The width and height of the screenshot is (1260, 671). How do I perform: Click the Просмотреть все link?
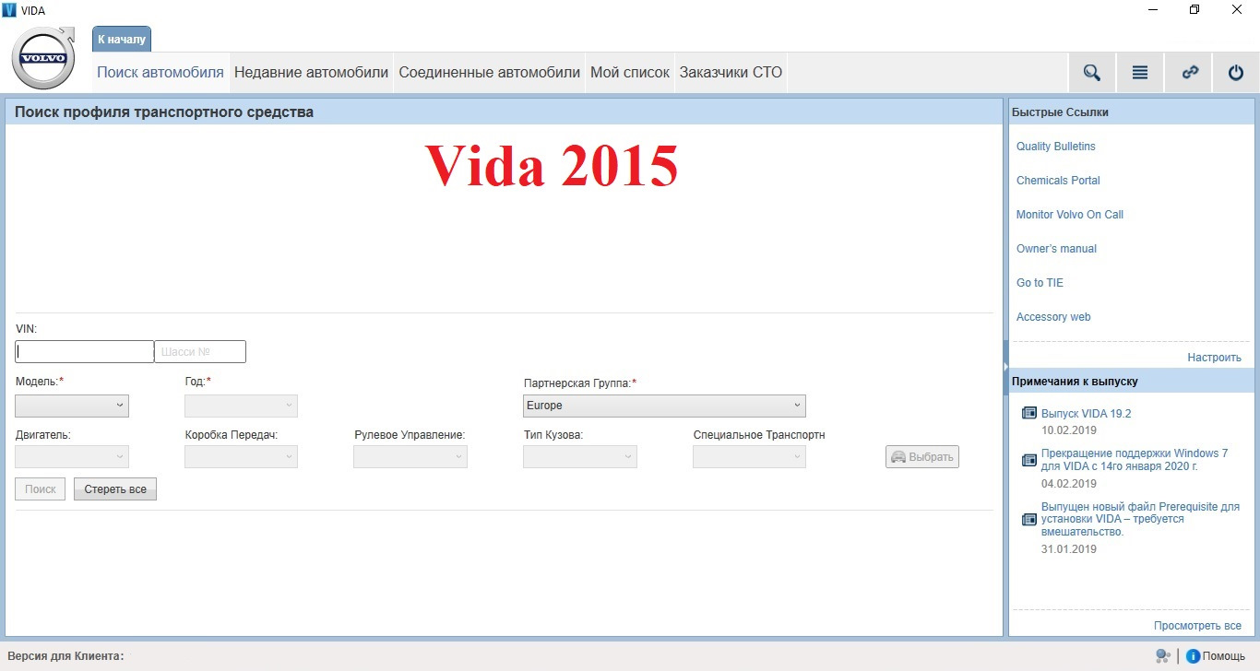coord(1197,626)
